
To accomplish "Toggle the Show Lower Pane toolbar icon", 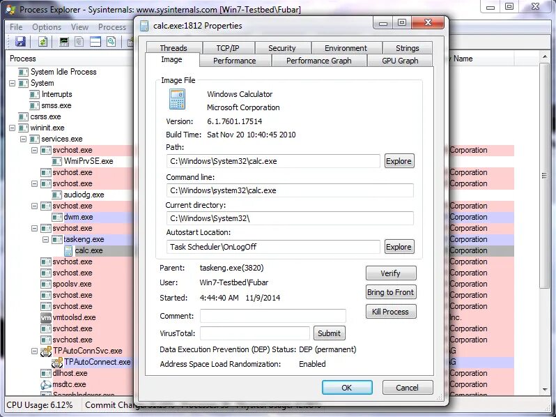I will tap(95, 42).
